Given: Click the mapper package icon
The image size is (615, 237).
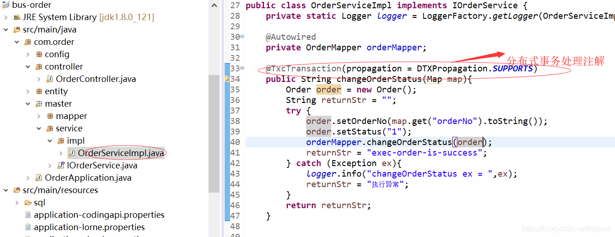Looking at the screenshot, I should tap(50, 116).
